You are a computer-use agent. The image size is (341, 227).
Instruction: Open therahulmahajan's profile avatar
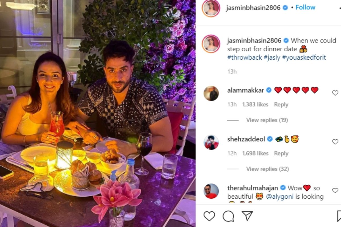[x=211, y=191]
